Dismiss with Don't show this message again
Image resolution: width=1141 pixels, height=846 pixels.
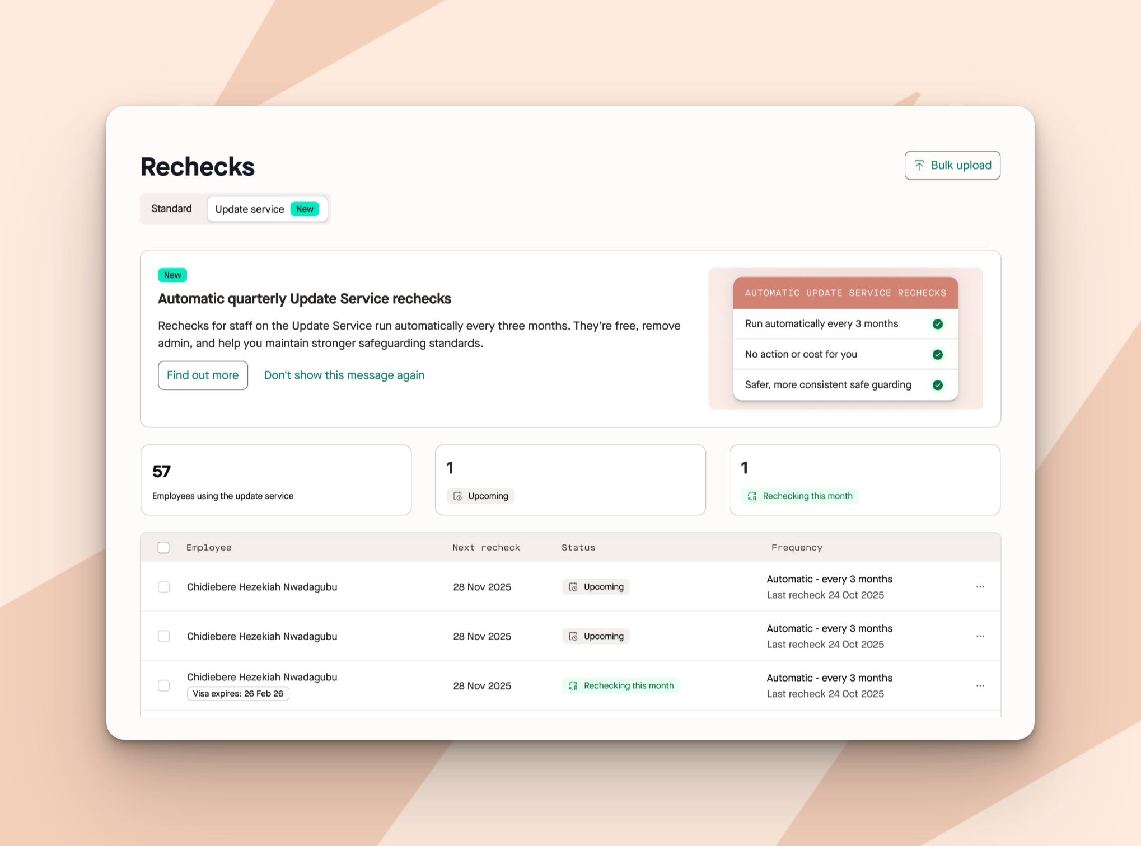pyautogui.click(x=344, y=375)
